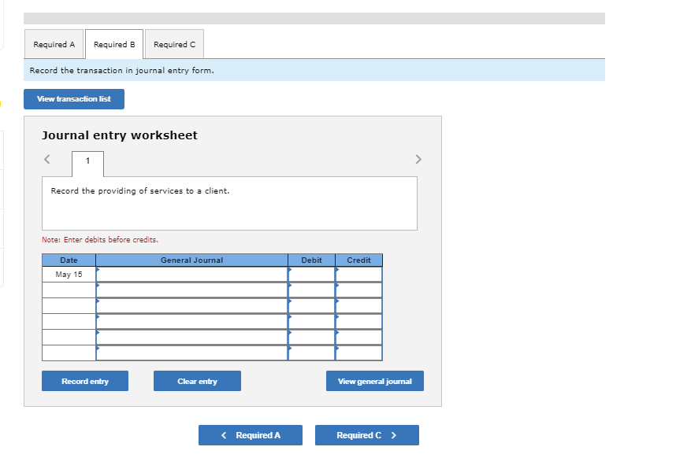
Task: Switch to the Required C tab
Action: (174, 44)
